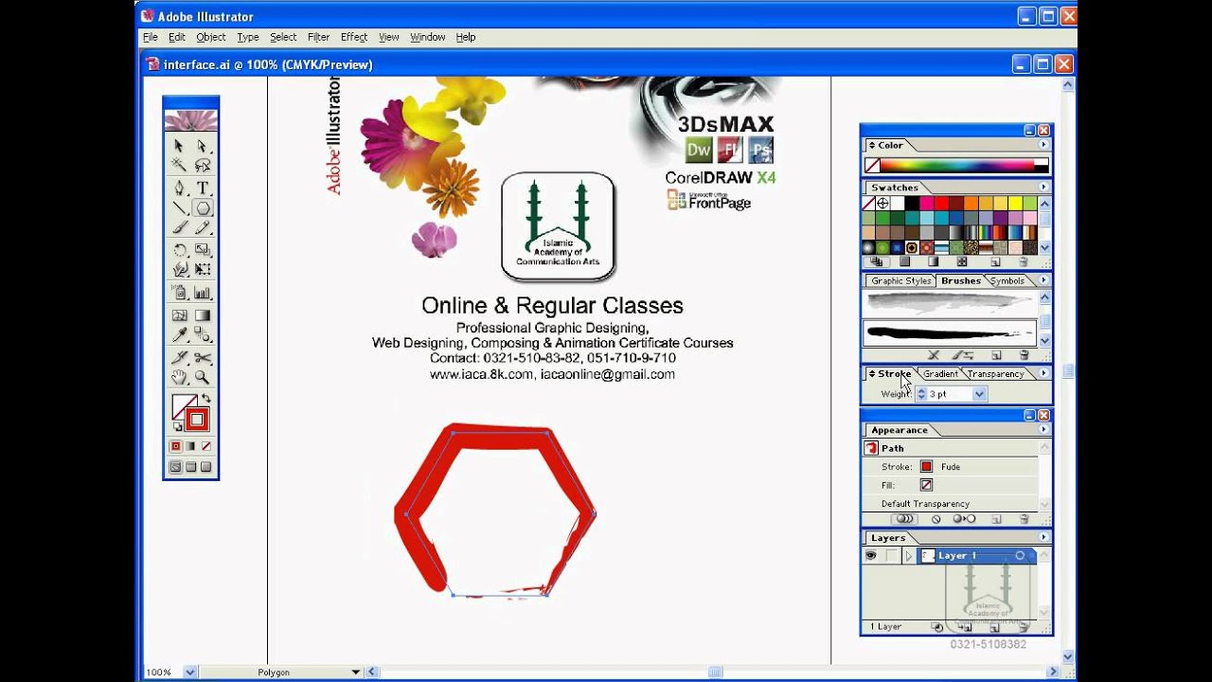This screenshot has height=682, width=1212.
Task: Click the Swap Fill and Stroke arrow
Action: coord(205,399)
